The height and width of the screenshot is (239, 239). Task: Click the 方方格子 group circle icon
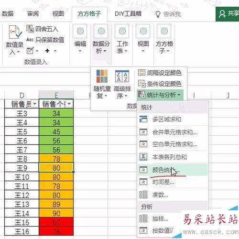[x=164, y=31]
